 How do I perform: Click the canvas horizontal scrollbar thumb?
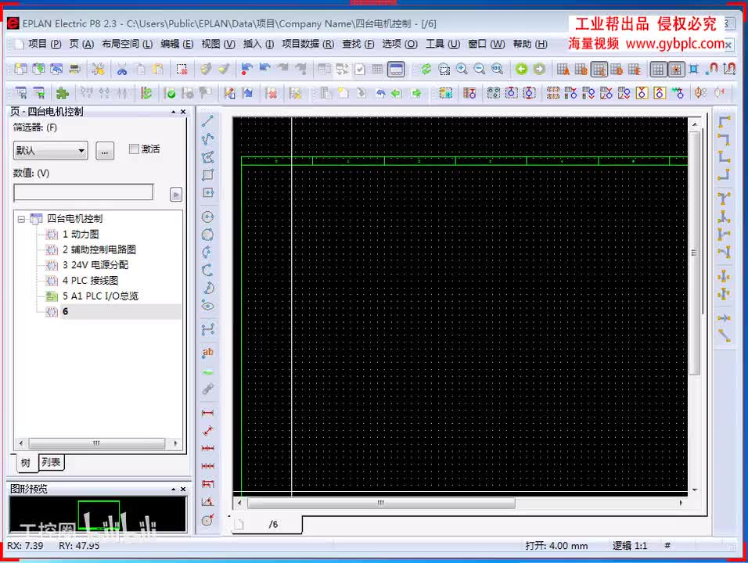coord(381,503)
